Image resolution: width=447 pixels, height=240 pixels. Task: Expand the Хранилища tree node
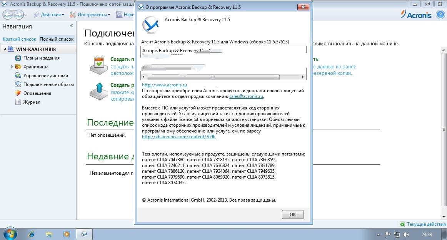coord(12,66)
